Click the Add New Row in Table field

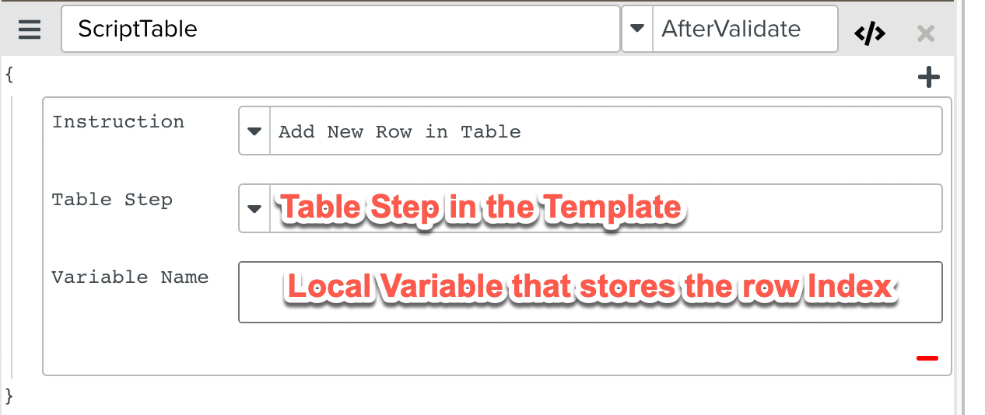[x=605, y=131]
